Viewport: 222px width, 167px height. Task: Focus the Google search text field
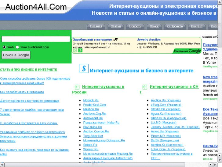tap(36, 39)
